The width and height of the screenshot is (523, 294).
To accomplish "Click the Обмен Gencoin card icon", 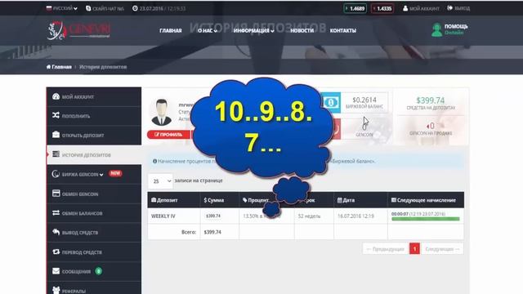I will [56, 194].
